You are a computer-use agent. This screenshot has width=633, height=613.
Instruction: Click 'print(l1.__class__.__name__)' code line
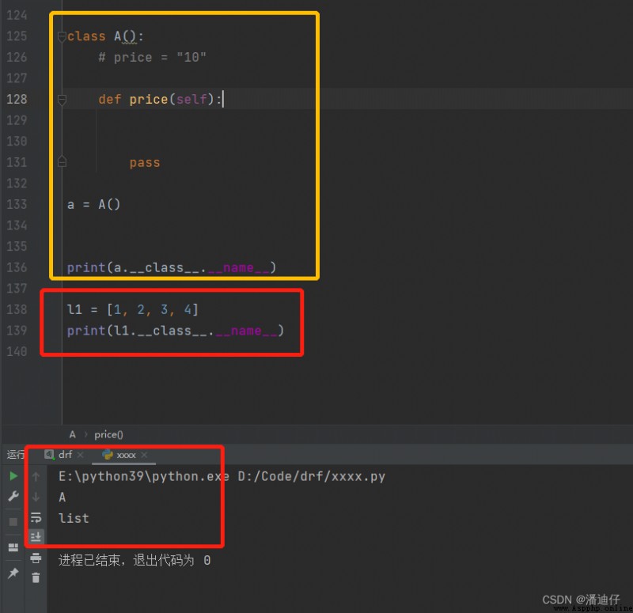[x=176, y=331]
